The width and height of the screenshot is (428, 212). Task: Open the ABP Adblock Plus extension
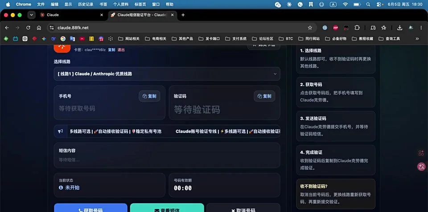click(x=335, y=28)
